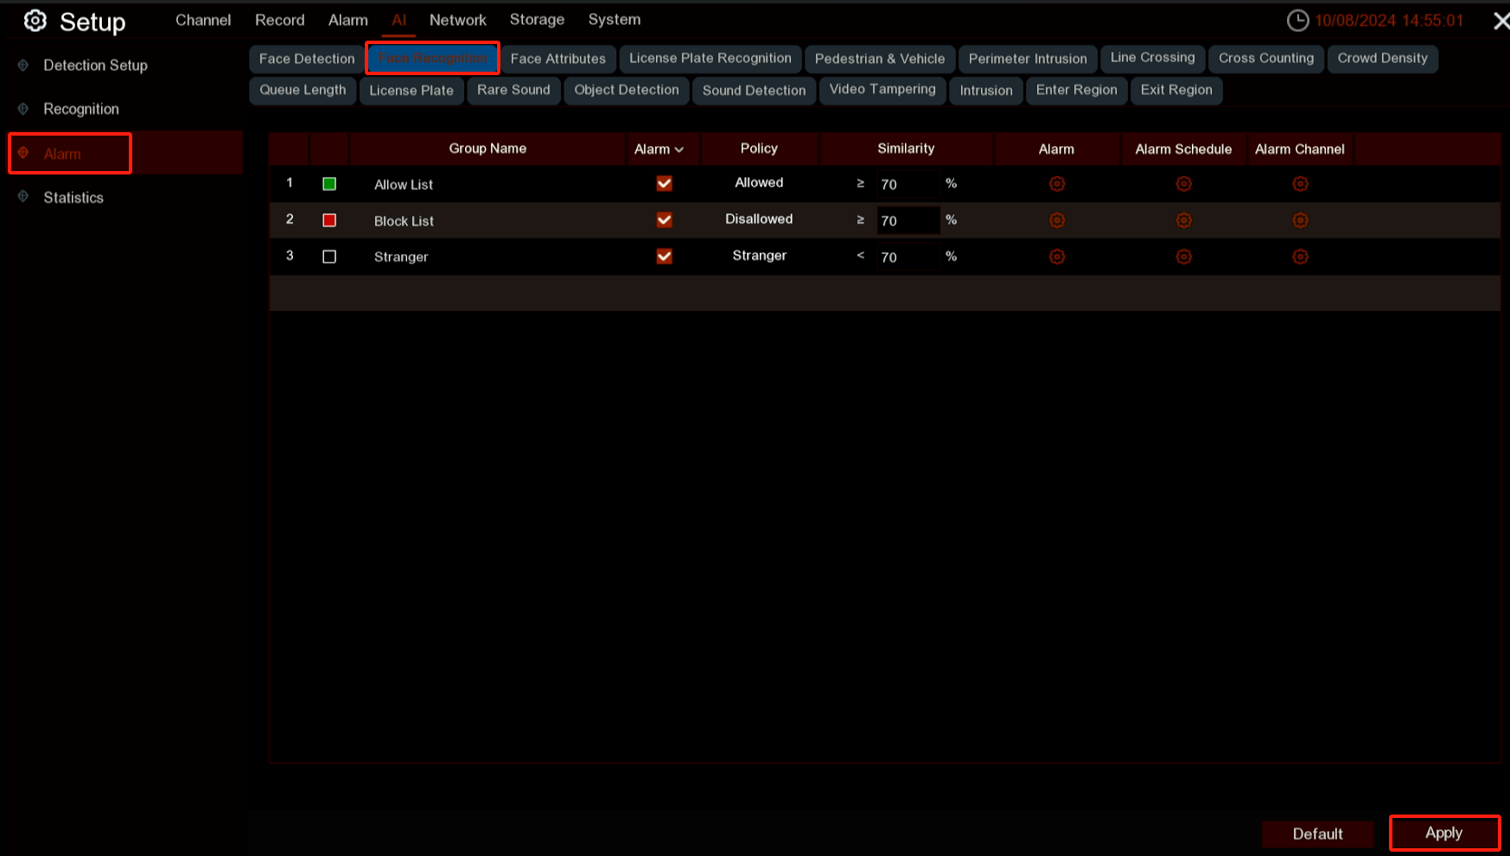Select Recognition in sidebar
The width and height of the screenshot is (1510, 856).
81,109
